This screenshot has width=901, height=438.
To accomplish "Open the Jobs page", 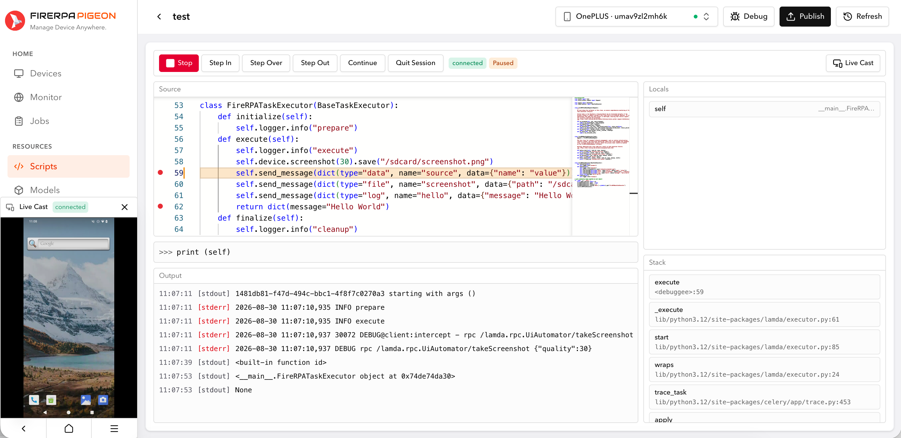I will (68, 121).
